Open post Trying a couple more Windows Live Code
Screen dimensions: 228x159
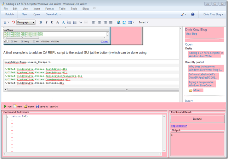[201, 84]
